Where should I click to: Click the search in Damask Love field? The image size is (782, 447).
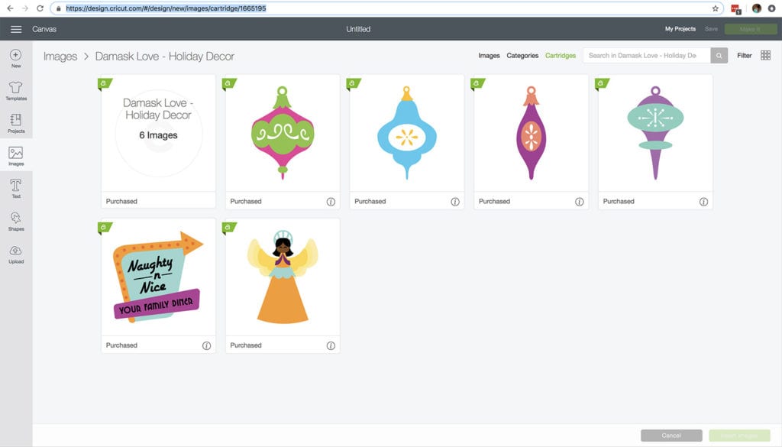coord(646,56)
